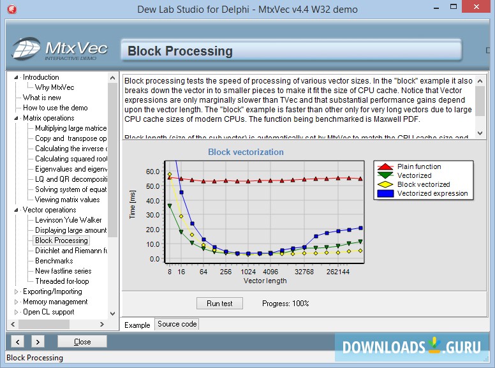
Task: Select Calculating squared root item
Action: point(71,159)
